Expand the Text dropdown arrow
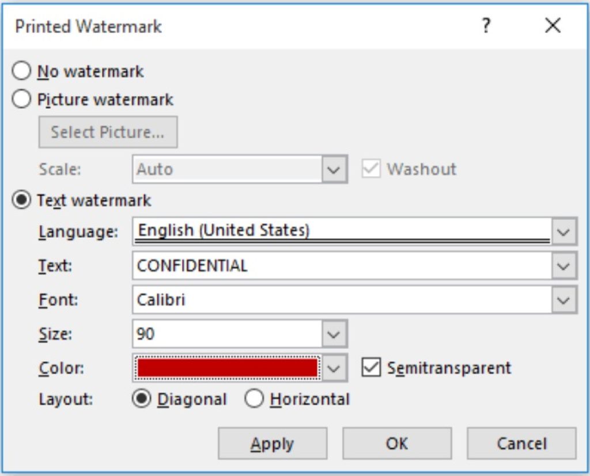590x476 pixels. (563, 265)
